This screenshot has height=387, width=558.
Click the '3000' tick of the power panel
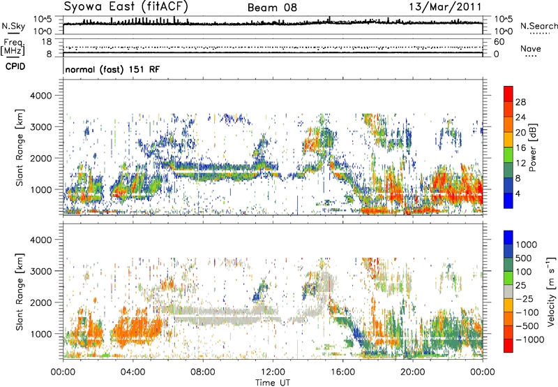(x=40, y=127)
